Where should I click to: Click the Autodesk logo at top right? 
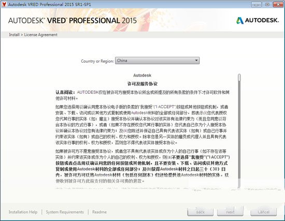[258, 20]
